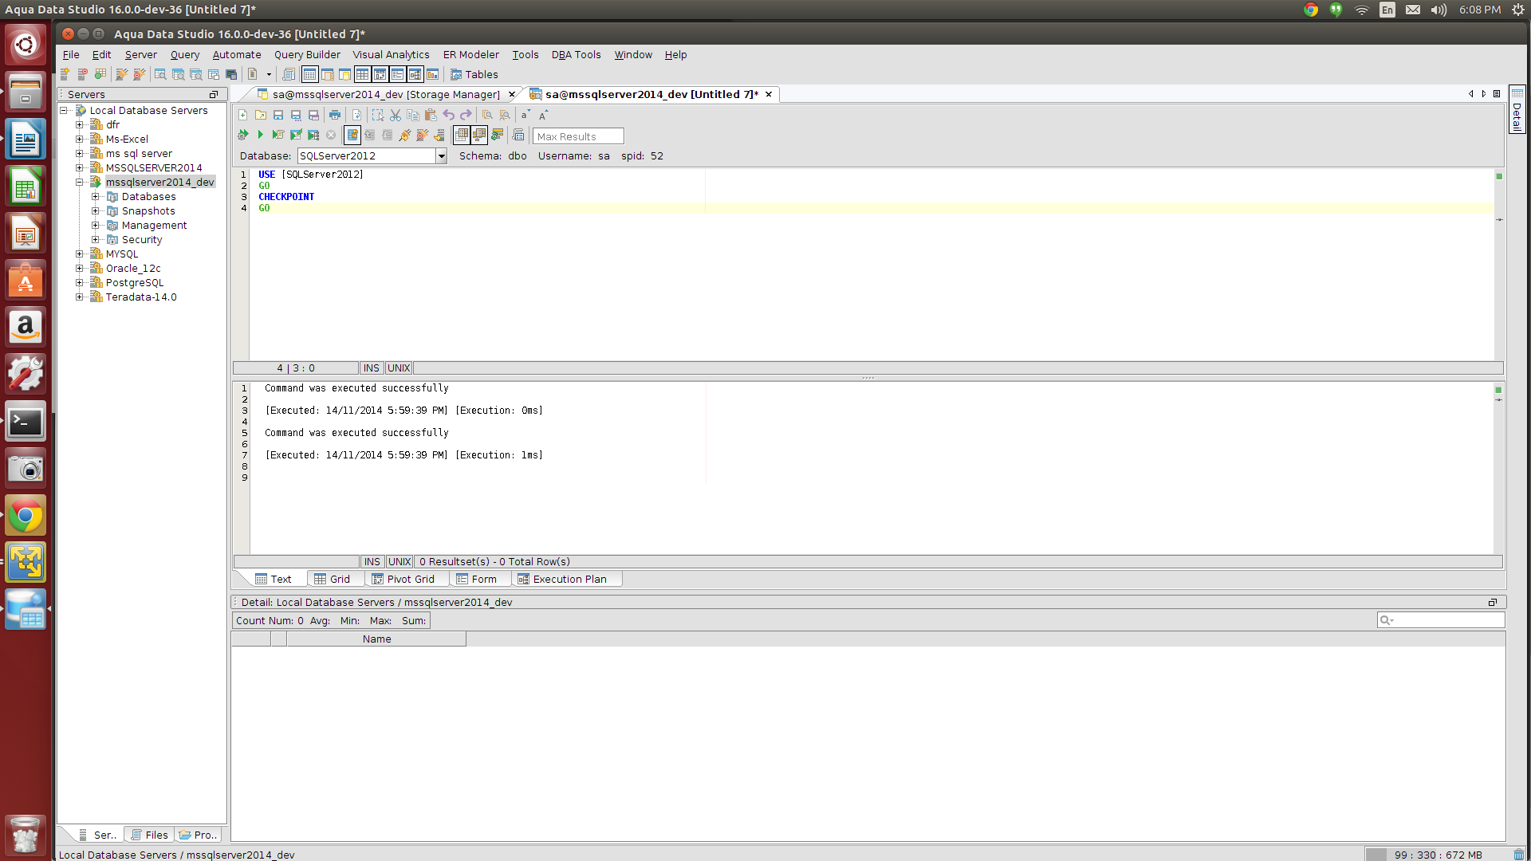This screenshot has height=861, width=1531.
Task: Click the Tables toolbar button
Action: [x=474, y=75]
